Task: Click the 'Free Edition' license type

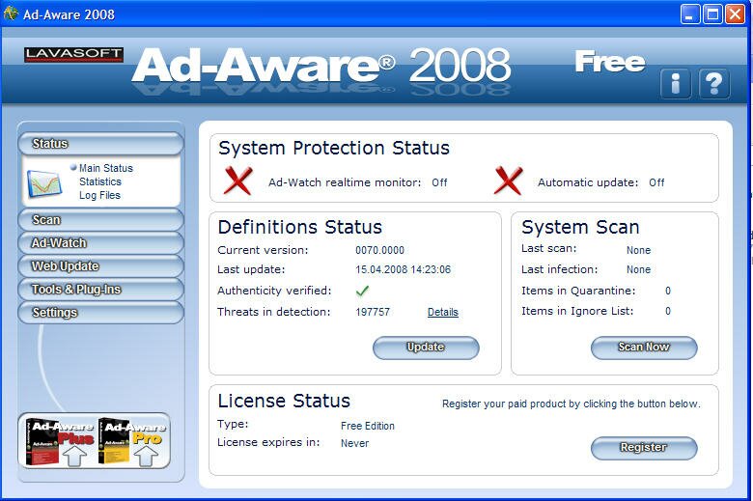Action: tap(368, 426)
